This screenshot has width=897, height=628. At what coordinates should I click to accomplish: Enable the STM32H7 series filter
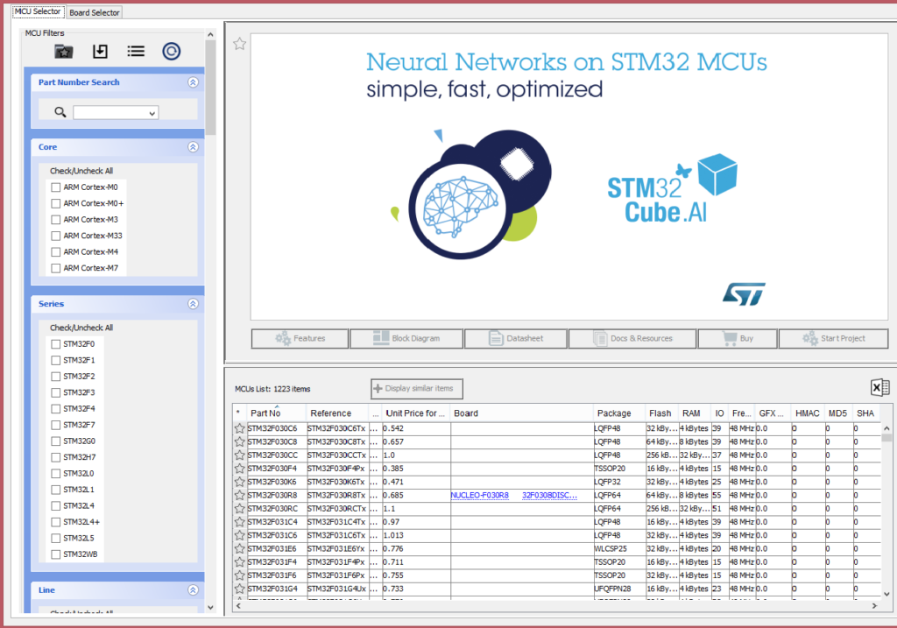tap(55, 457)
